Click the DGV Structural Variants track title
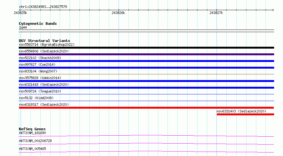 (45, 41)
